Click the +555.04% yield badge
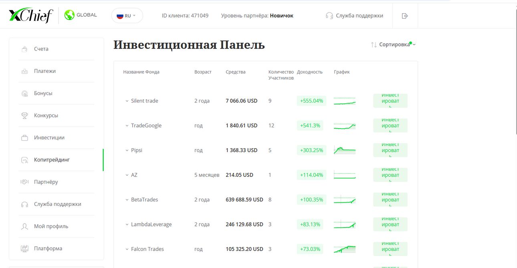This screenshot has height=268, width=517. 311,101
